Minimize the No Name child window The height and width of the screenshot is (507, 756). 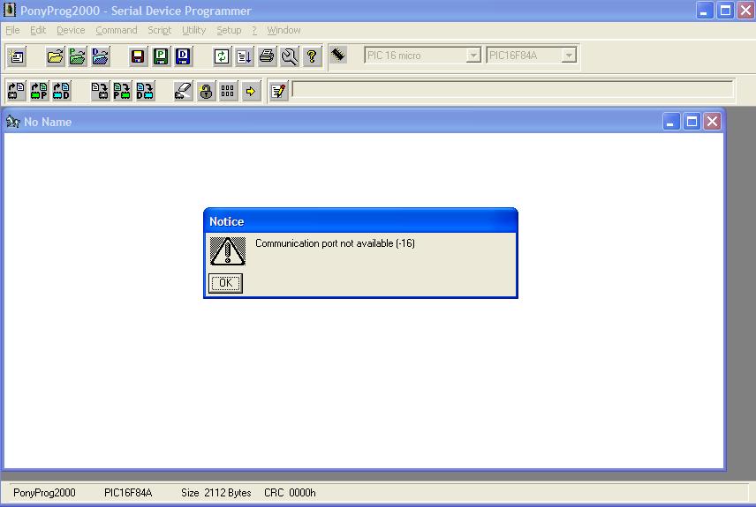[x=670, y=122]
